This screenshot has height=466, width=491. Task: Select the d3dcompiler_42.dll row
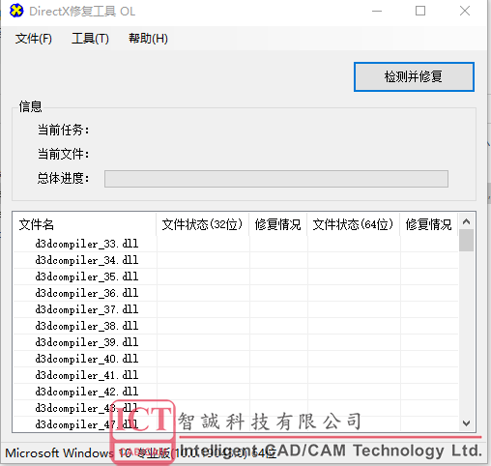click(236, 392)
